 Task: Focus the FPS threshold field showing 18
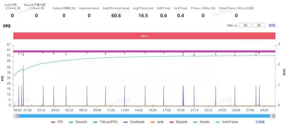245,25
